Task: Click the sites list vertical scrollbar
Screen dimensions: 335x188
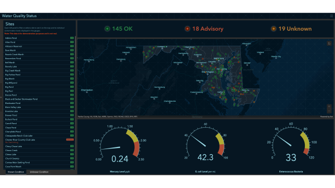Action: click(75, 49)
